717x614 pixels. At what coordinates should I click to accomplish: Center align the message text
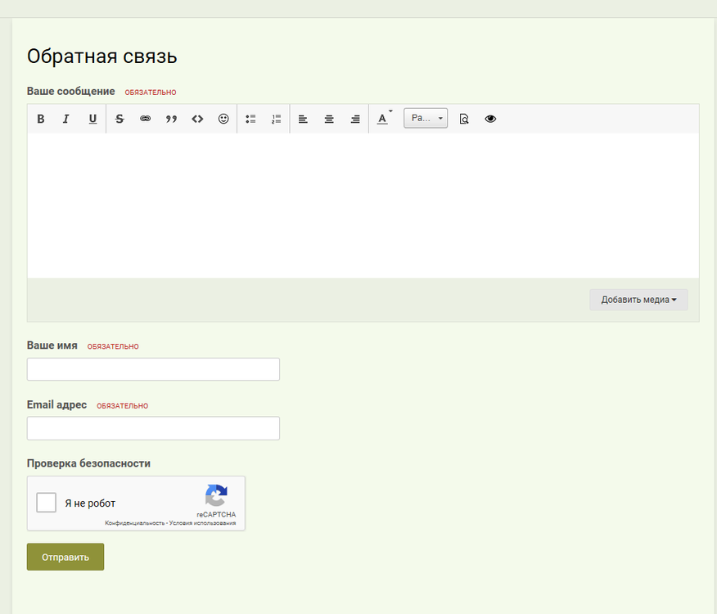click(329, 119)
